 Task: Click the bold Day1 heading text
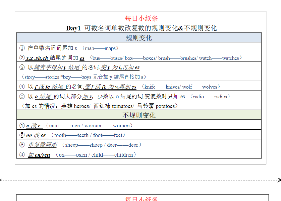(73, 28)
